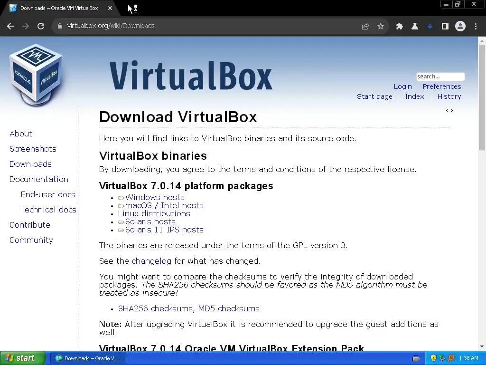Viewport: 486px width, 365px height.
Task: Download the Solaris hosts package
Action: coord(150,221)
